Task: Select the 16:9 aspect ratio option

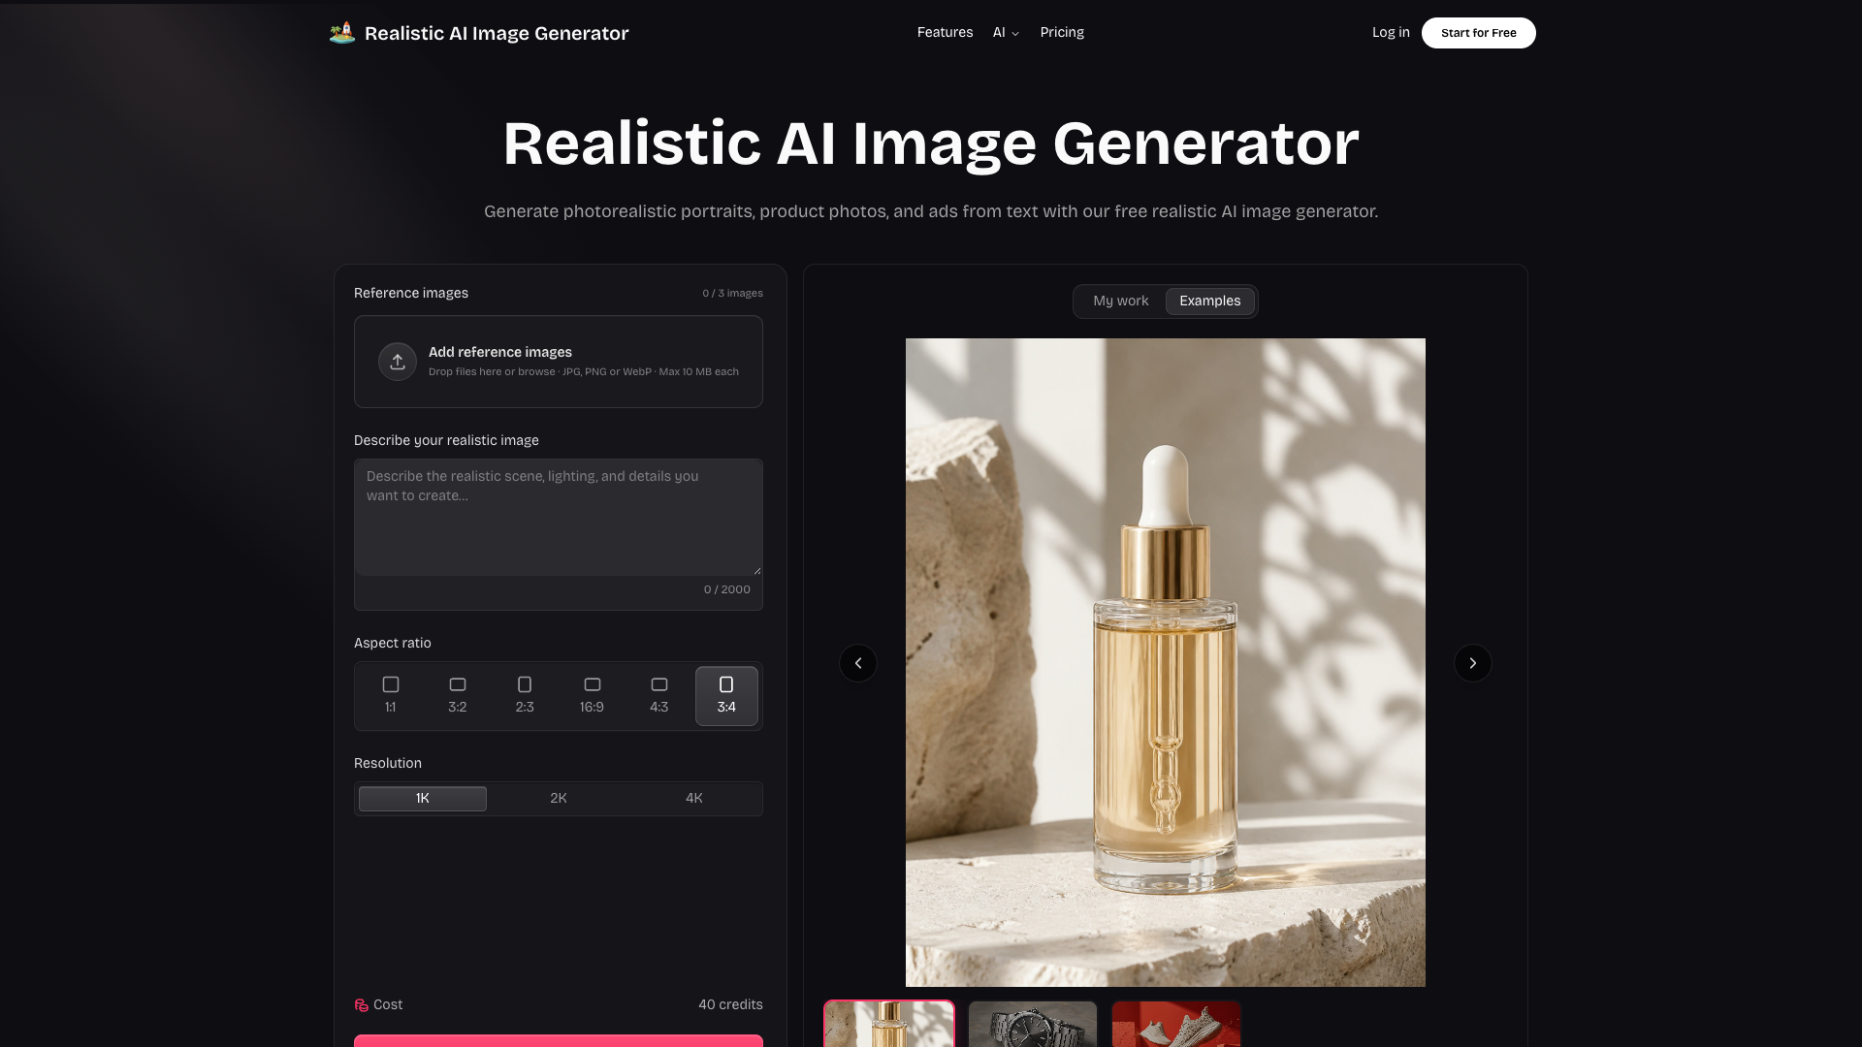Action: click(x=592, y=695)
